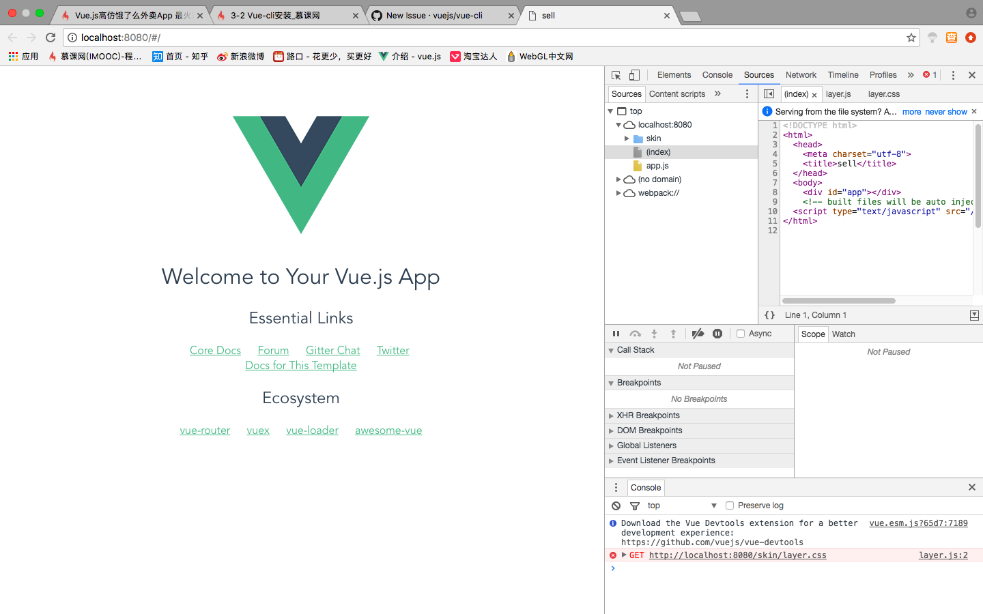The image size is (983, 614).
Task: Switch to the Network tab
Action: point(801,75)
